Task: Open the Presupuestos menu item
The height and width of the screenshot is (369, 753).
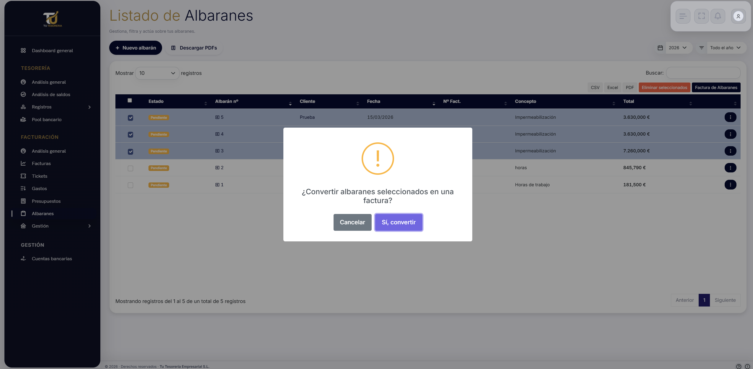Action: tap(46, 201)
